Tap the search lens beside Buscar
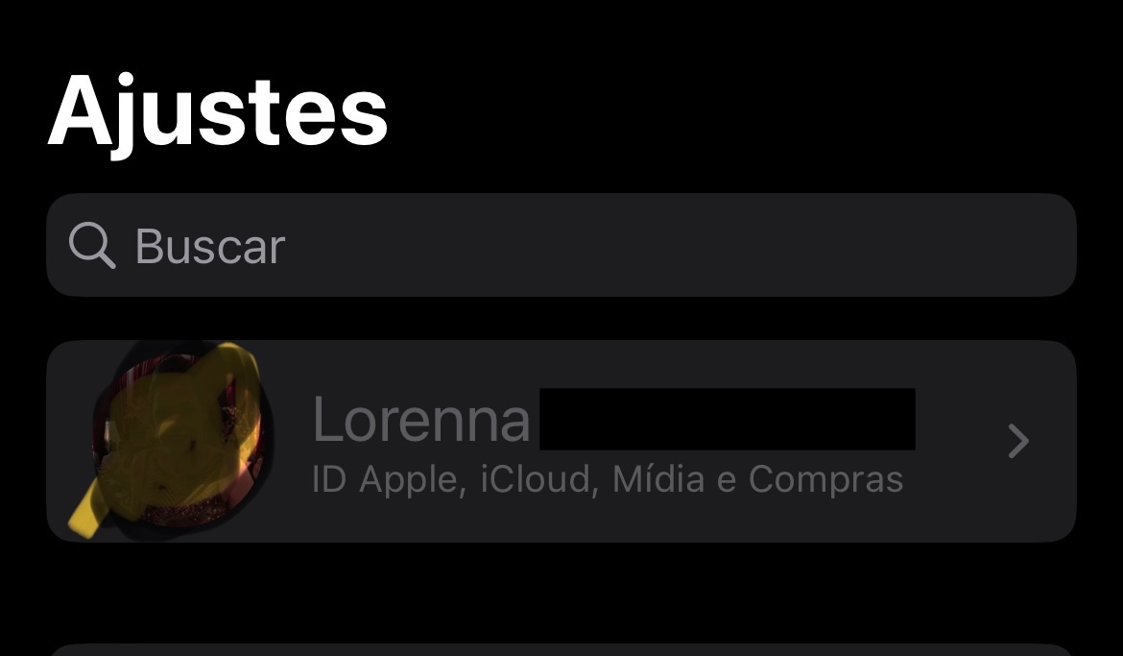The height and width of the screenshot is (656, 1123). point(92,246)
